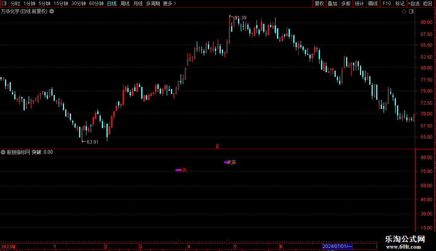Select the 15分钟 period tab
The width and height of the screenshot is (436, 251).
pos(61,3)
